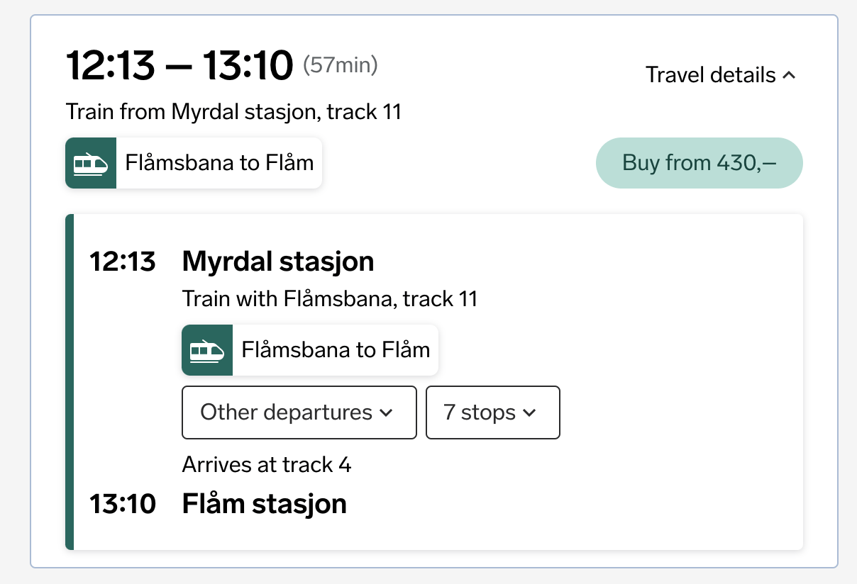Click the chevron inside Other departures
The width and height of the screenshot is (857, 584).
[x=386, y=412]
